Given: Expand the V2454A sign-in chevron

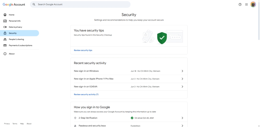Looking at the screenshot, I should tap(182, 87).
